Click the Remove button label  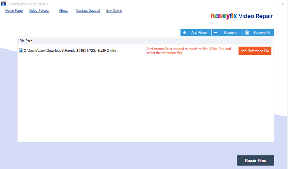pos(230,33)
